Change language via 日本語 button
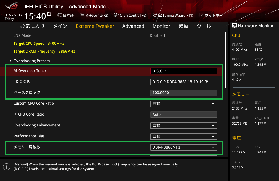Image resolution: width=279 pixels, height=181 pixels. pyautogui.click(x=65, y=15)
